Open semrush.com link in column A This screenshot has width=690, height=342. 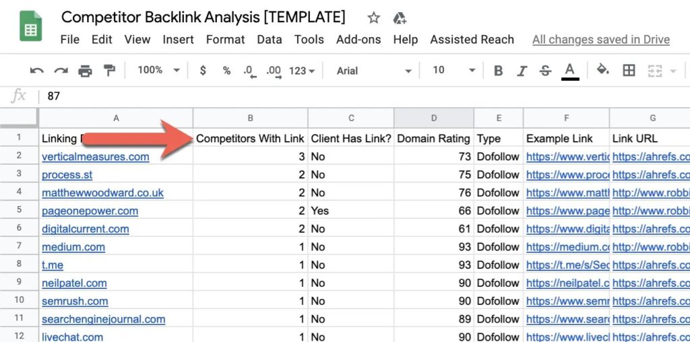75,301
